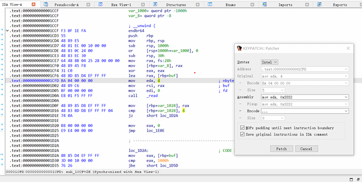Open the new Encode dropdown arrow

tap(346, 111)
